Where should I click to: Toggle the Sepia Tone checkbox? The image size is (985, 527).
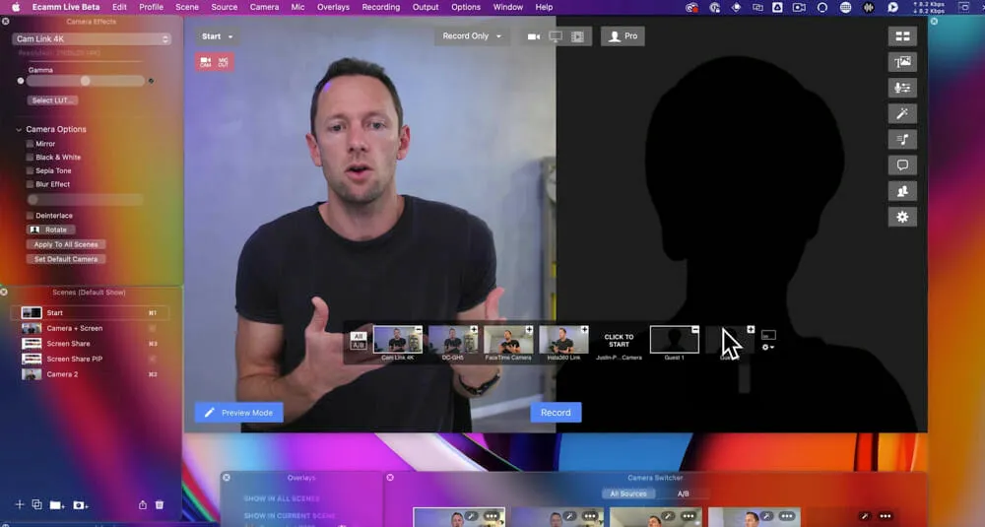[x=31, y=170]
